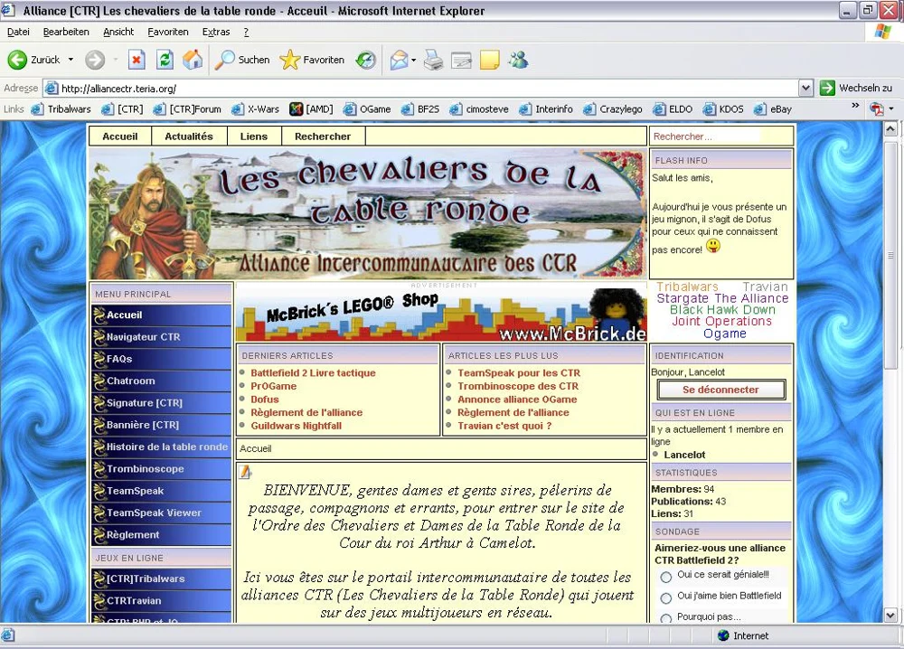
Task: Refresh the page with the green arrows icon
Action: point(165,60)
